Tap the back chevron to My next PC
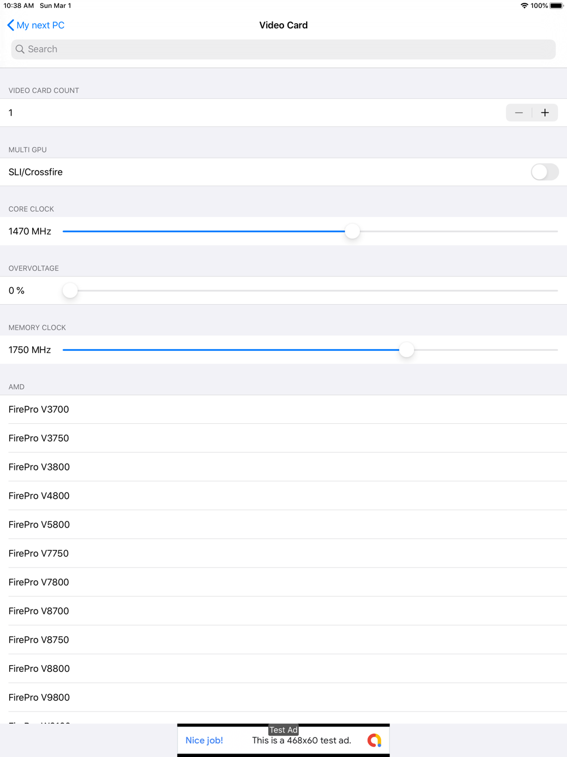This screenshot has height=757, width=567. (x=11, y=25)
